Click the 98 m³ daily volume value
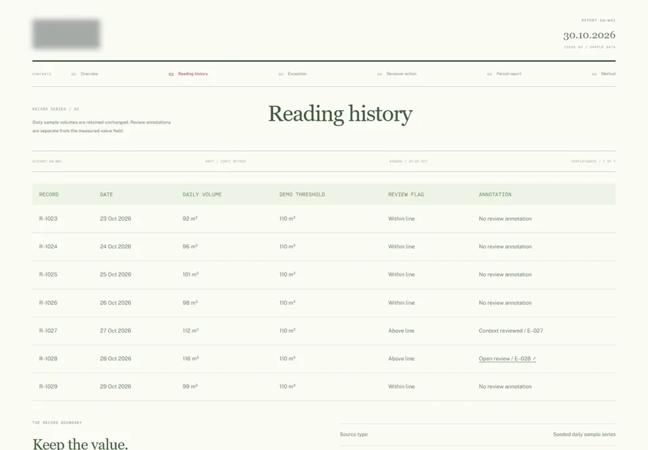This screenshot has height=450, width=648. [x=190, y=302]
